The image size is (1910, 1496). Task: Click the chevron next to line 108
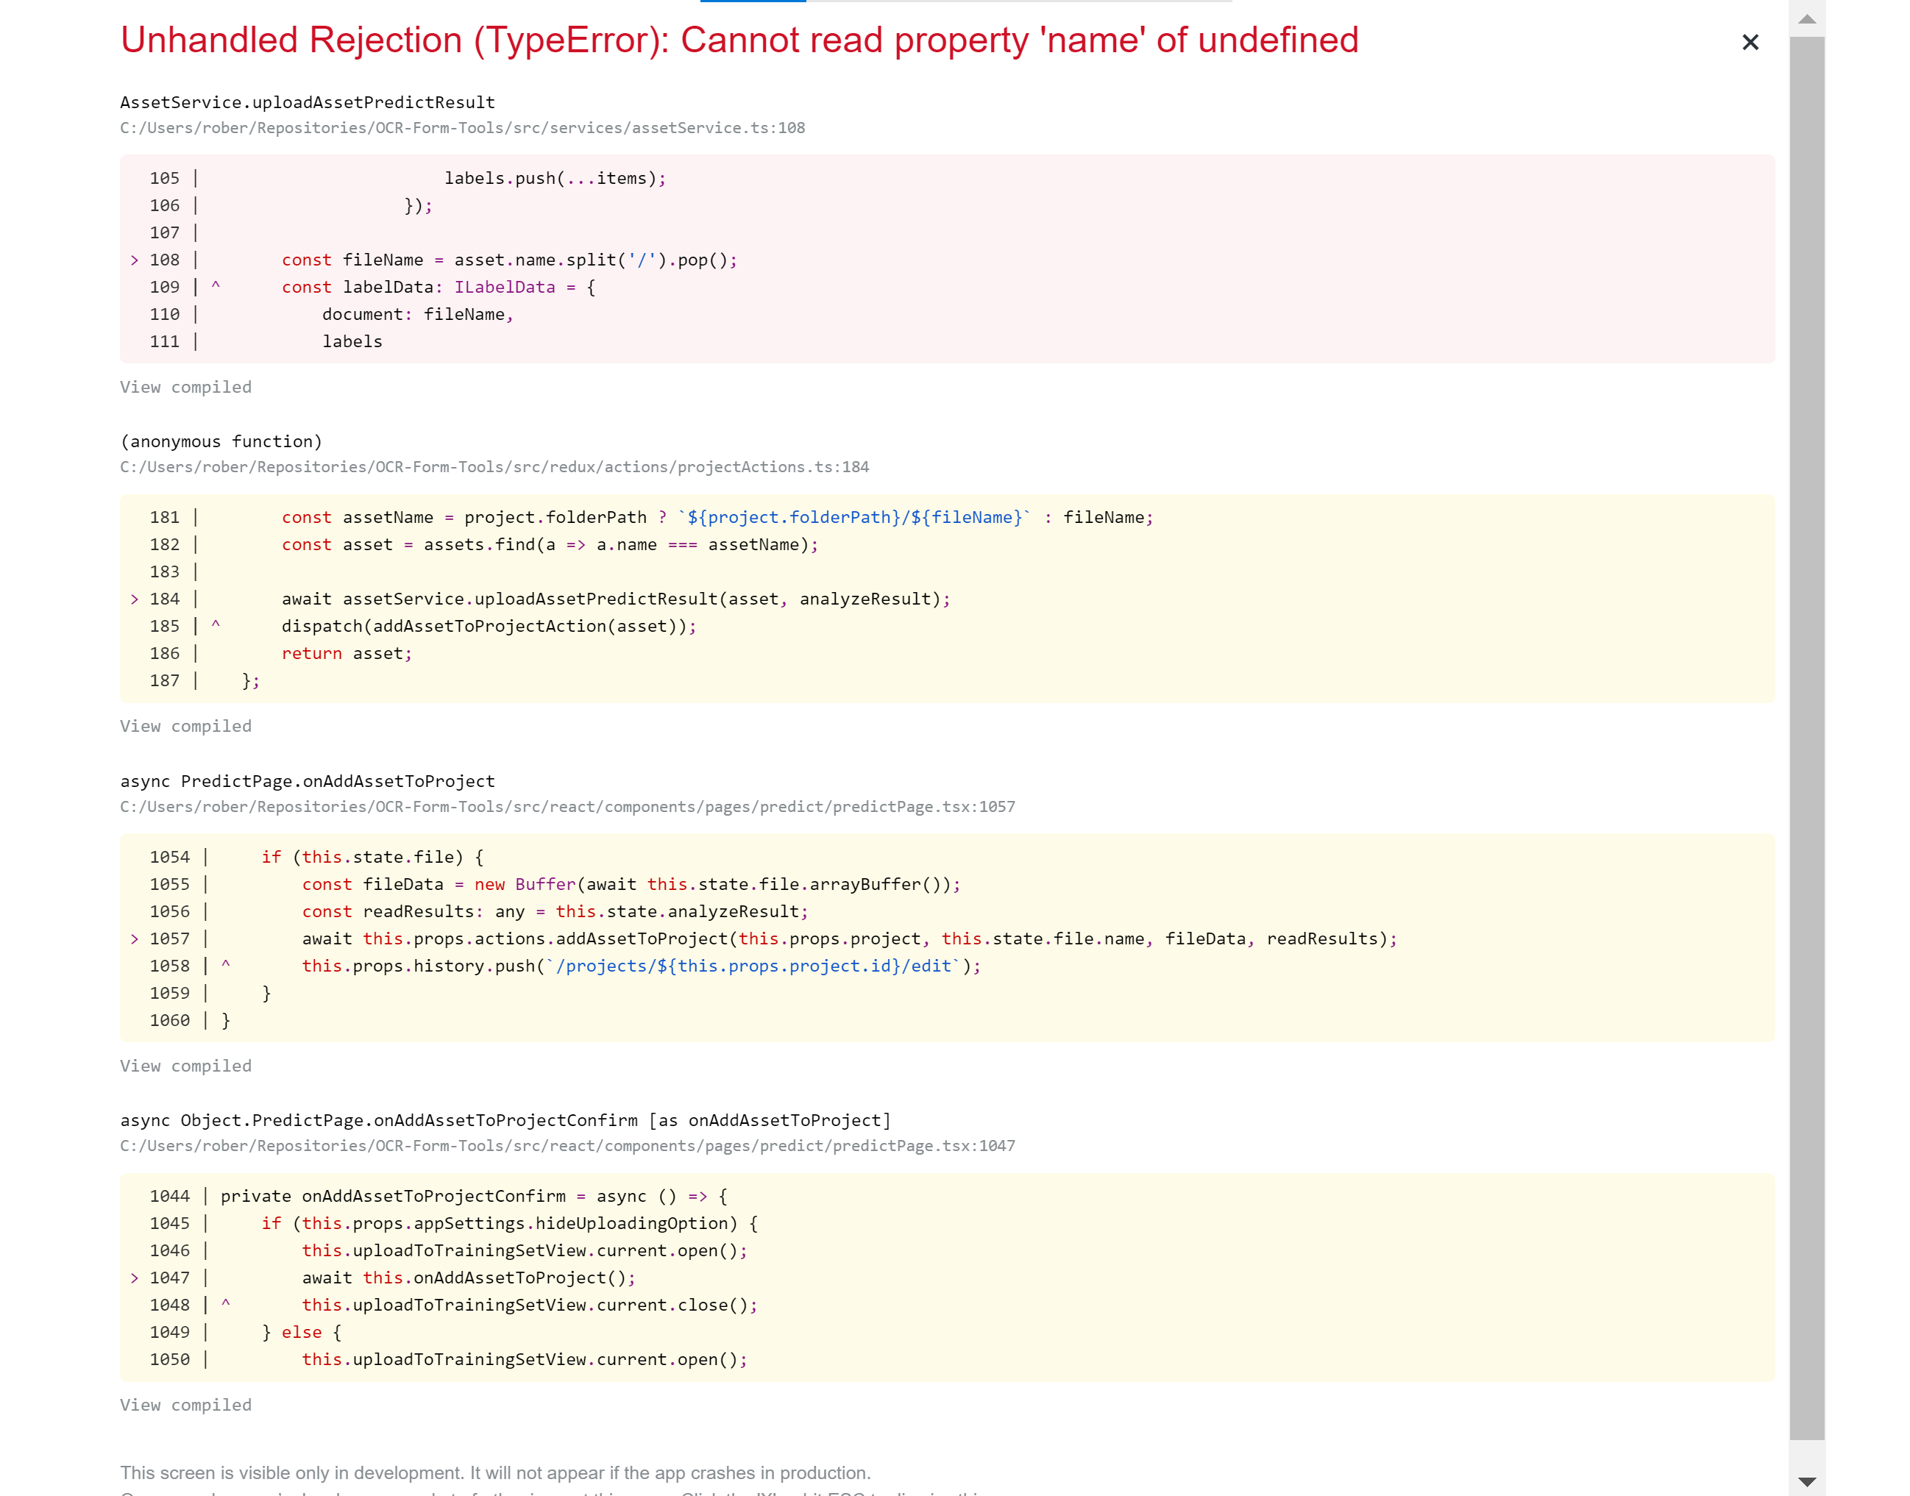click(135, 259)
